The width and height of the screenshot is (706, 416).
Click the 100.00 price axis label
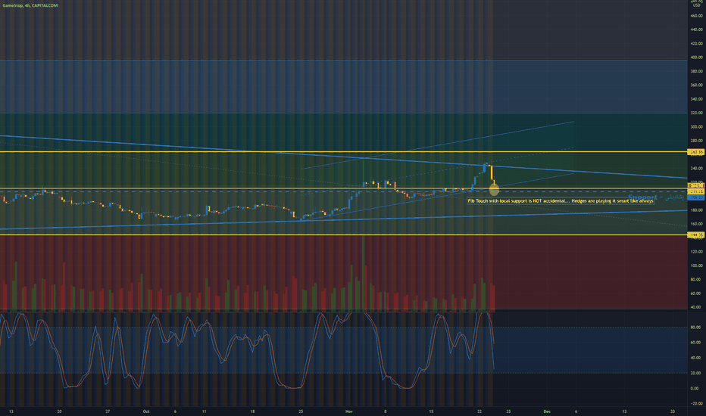696,265
